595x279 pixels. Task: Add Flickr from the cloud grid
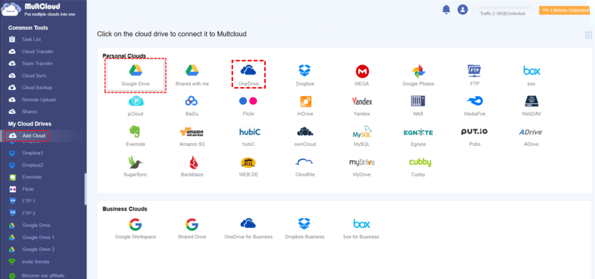click(x=248, y=106)
